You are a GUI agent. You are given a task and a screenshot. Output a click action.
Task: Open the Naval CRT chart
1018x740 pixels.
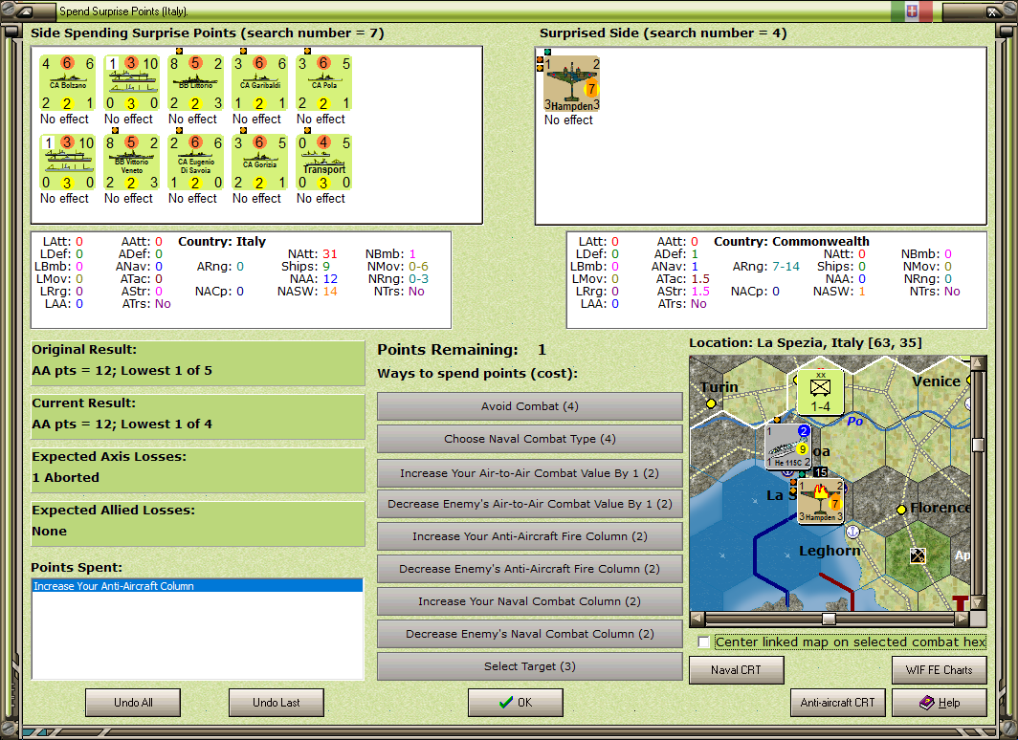737,670
